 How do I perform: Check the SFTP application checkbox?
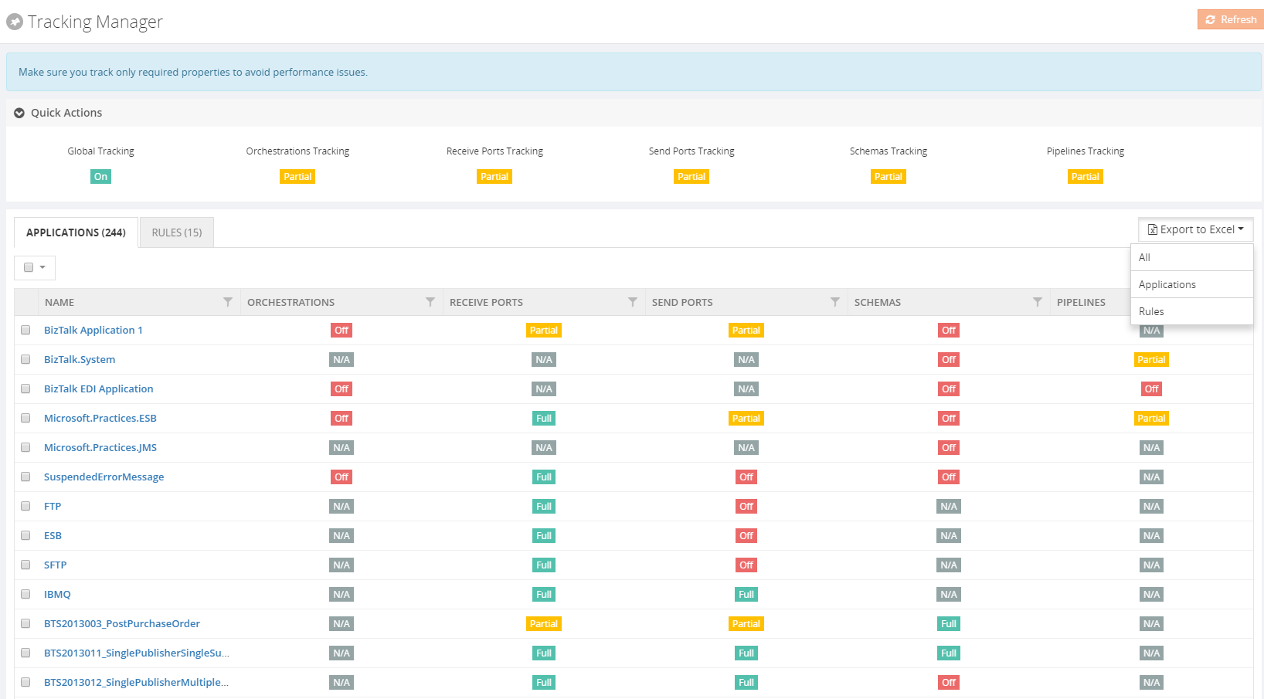25,565
